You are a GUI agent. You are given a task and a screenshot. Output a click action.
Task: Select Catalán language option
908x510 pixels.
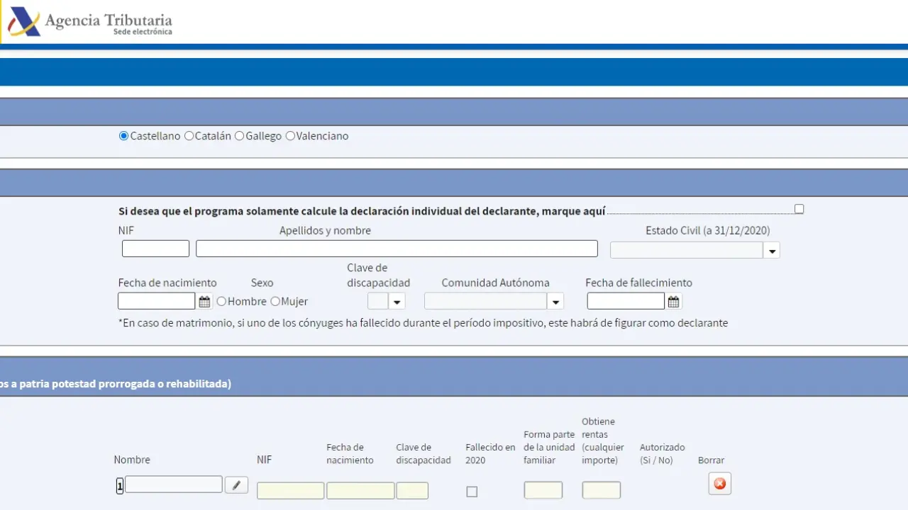pos(189,136)
